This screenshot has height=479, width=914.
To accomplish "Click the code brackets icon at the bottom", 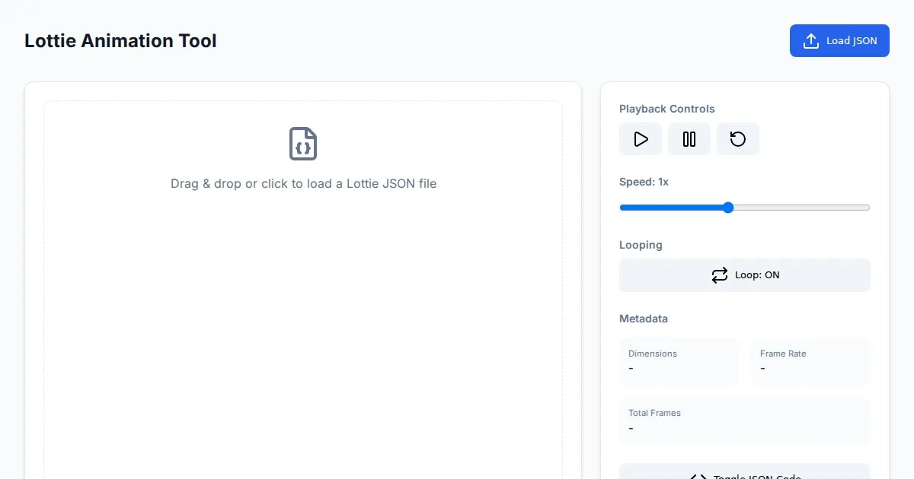I will point(698,476).
